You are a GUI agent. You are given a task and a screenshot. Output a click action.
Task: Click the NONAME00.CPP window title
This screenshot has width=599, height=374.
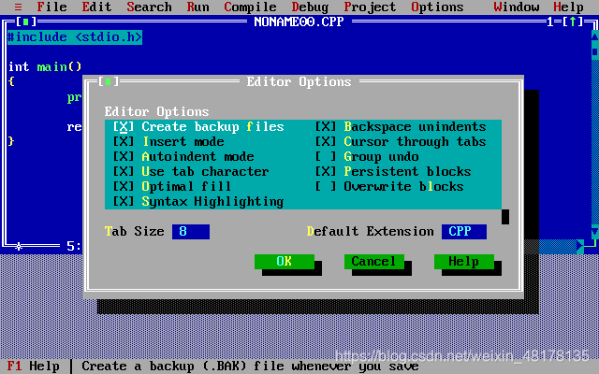tap(299, 22)
